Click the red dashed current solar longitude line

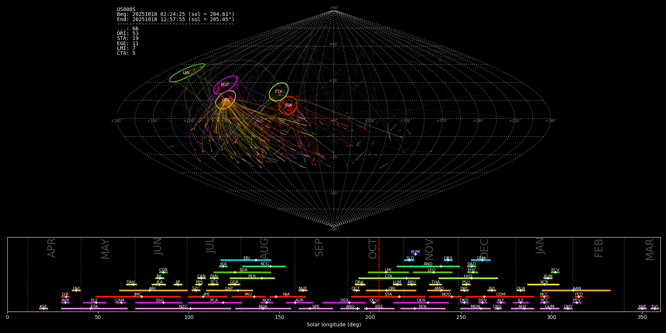(379, 274)
